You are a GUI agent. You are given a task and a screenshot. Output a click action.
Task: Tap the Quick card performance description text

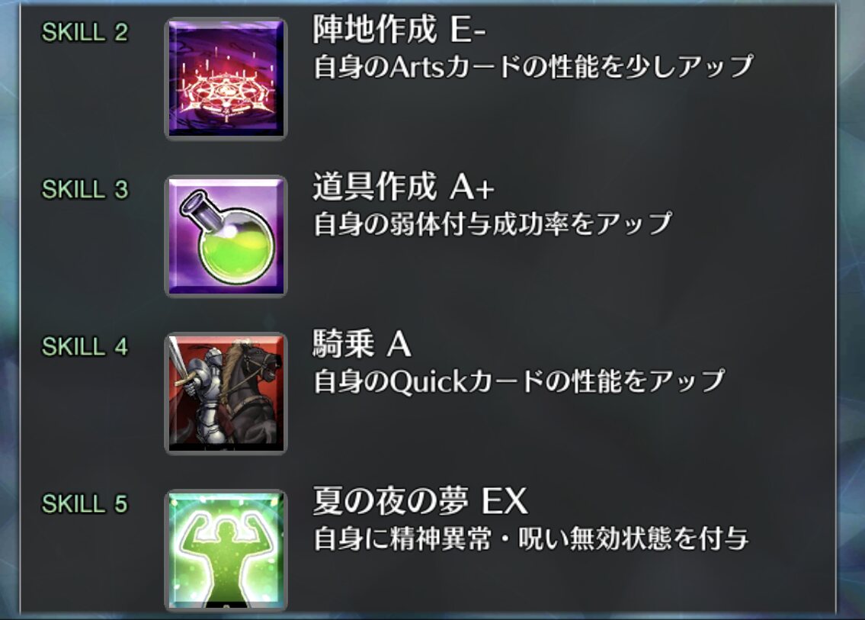pos(518,381)
